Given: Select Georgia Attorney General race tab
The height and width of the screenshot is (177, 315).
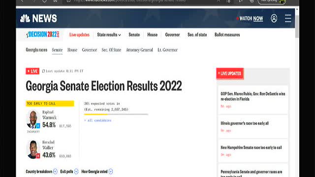Looking at the screenshot, I should 139,50.
